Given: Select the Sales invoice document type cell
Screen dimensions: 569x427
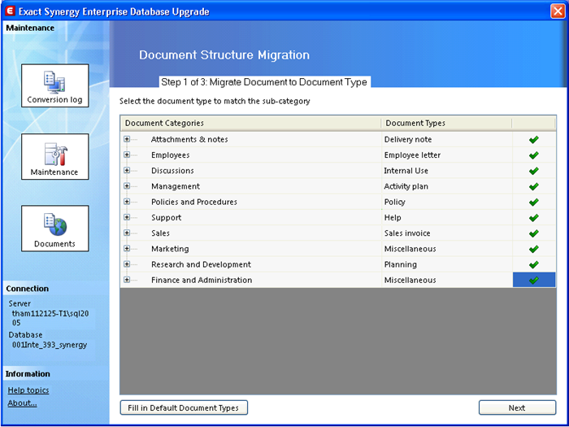Looking at the screenshot, I should point(447,233).
